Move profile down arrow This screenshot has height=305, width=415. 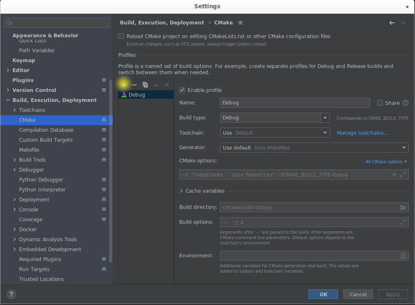(167, 85)
